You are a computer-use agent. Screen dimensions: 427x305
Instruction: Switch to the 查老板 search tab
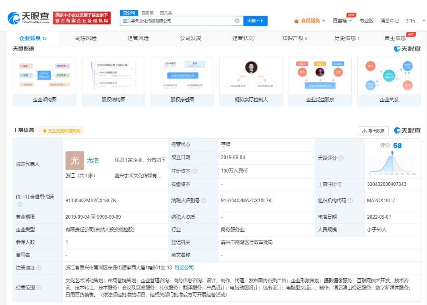coord(147,13)
